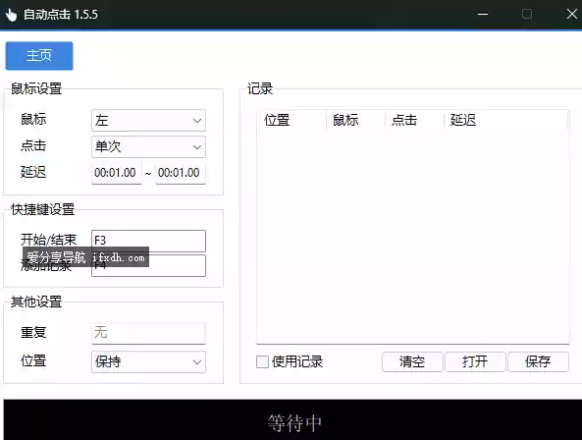Image resolution: width=582 pixels, height=440 pixels.
Task: Click the 延迟 column header in records
Action: point(505,120)
